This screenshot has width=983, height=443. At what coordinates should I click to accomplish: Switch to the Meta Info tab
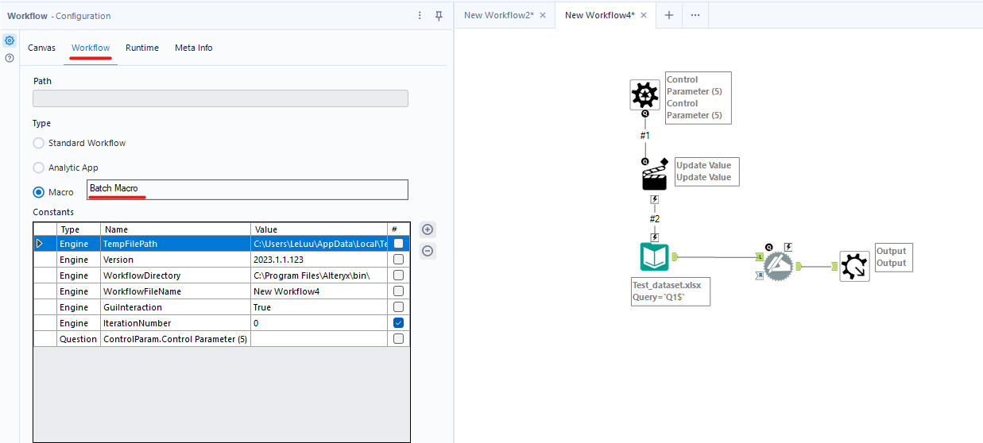(x=194, y=48)
